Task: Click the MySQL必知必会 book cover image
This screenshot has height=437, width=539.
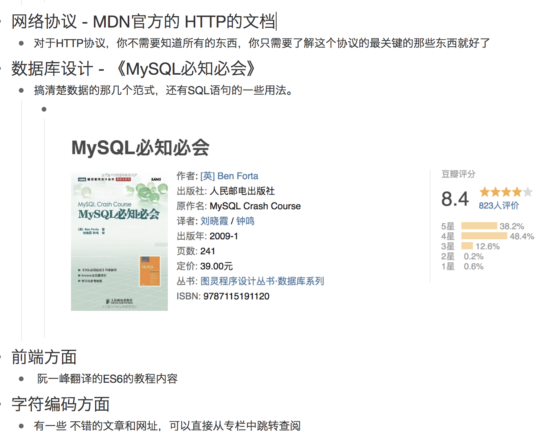Action: coord(119,241)
